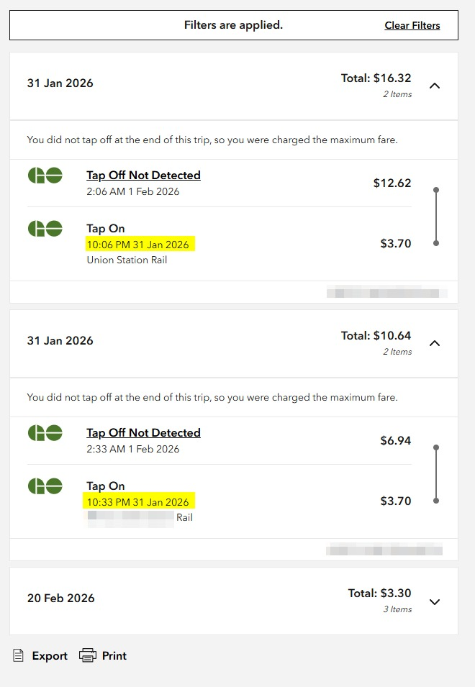Click trip connector line for $16.32 trip
Viewport: 475px width, 687px height.
(436, 217)
